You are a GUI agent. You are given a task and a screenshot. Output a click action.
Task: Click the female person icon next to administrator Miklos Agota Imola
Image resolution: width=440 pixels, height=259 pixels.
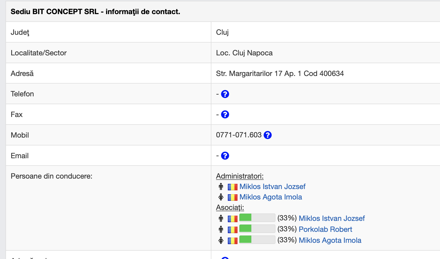coord(221,197)
